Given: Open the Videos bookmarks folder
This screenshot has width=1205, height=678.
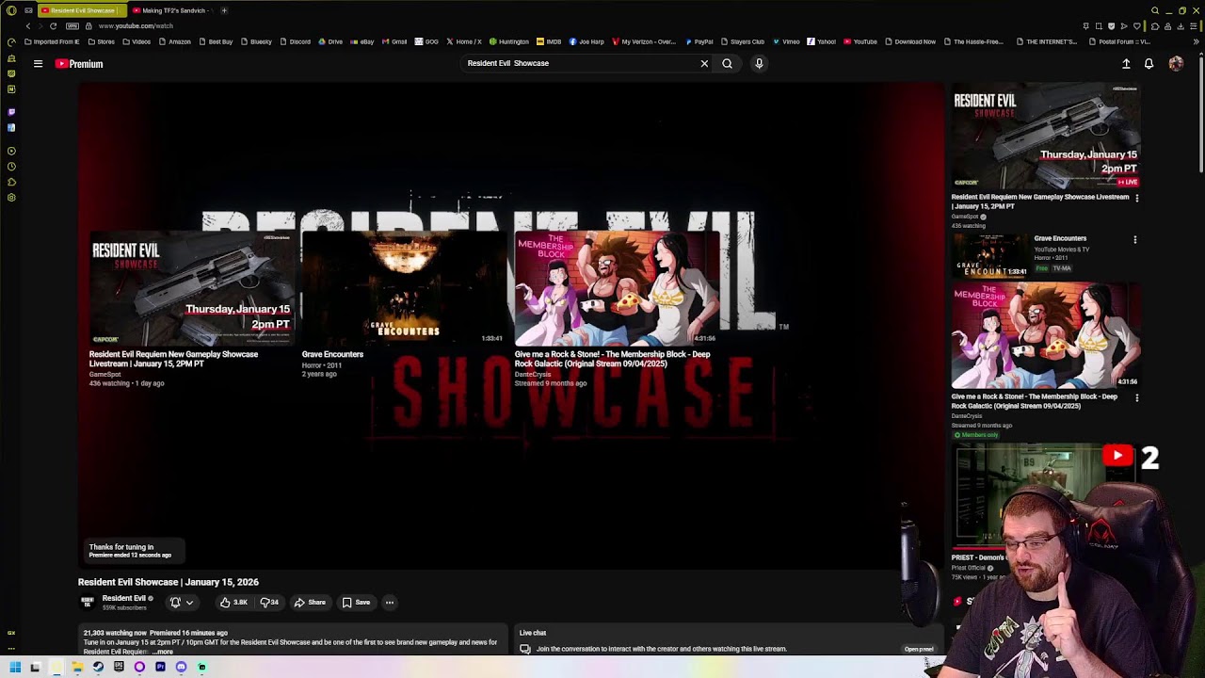Looking at the screenshot, I should [x=136, y=41].
